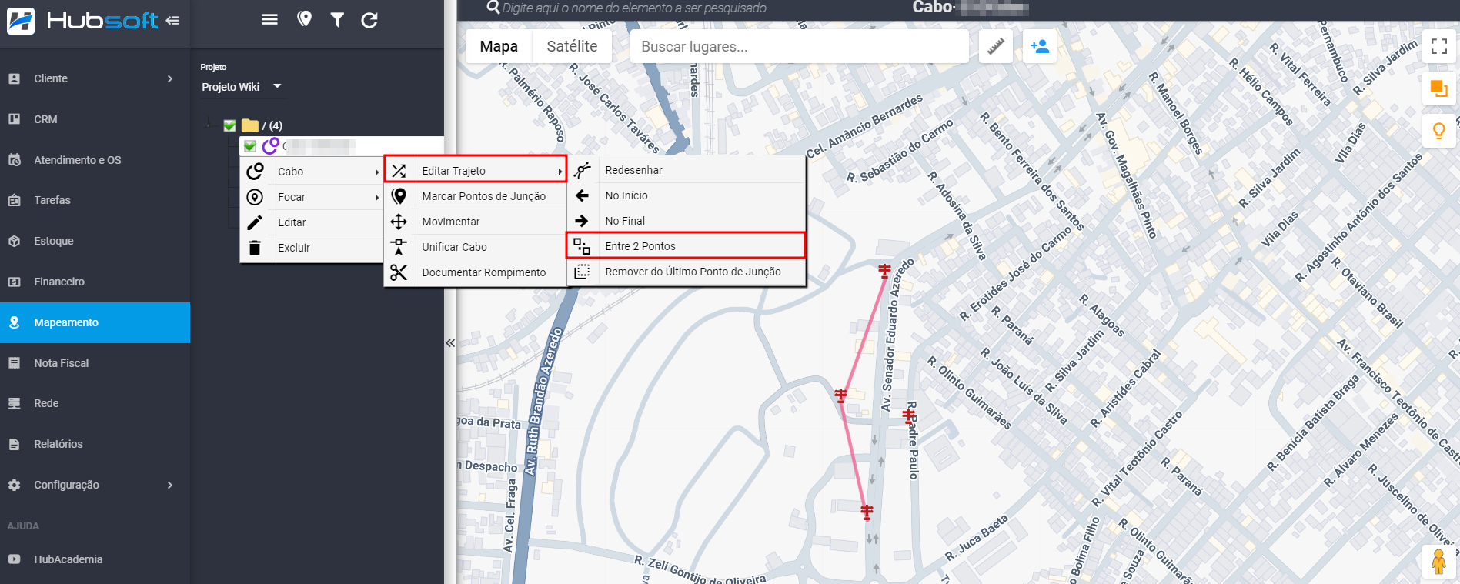Click the lightbulb icon on map

pos(1438,131)
